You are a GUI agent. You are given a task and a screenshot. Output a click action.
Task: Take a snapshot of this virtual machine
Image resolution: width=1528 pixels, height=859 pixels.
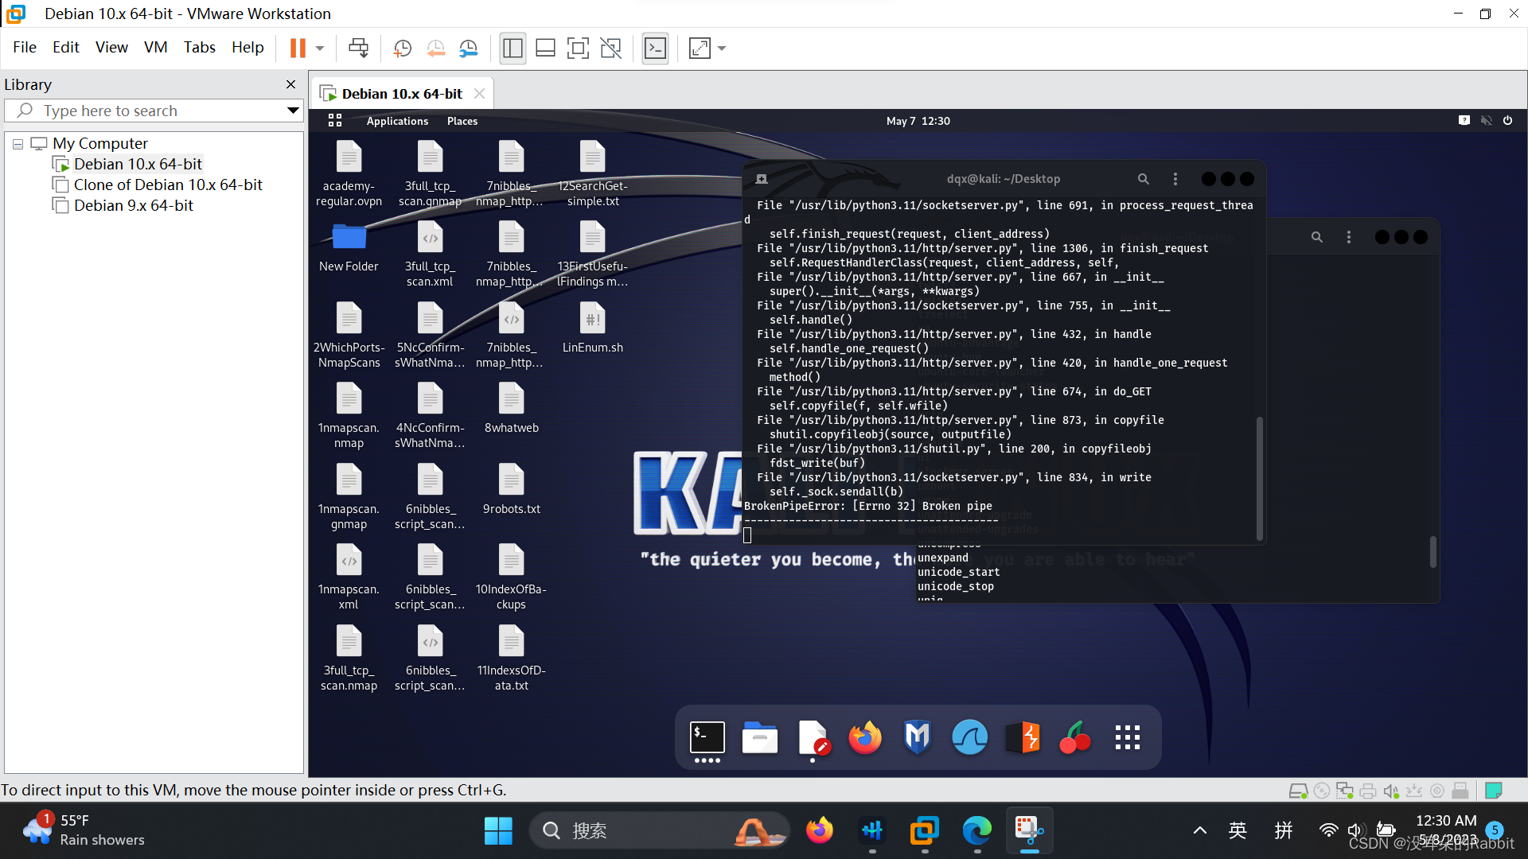click(403, 49)
